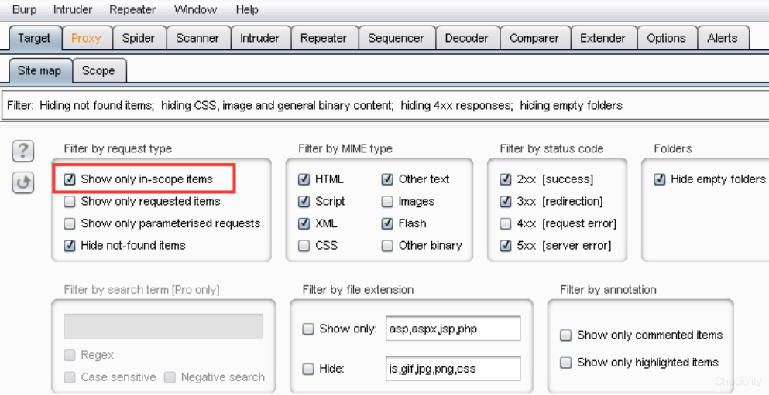The height and width of the screenshot is (395, 769).
Task: Enable the Hide file extension checkbox
Action: (308, 369)
